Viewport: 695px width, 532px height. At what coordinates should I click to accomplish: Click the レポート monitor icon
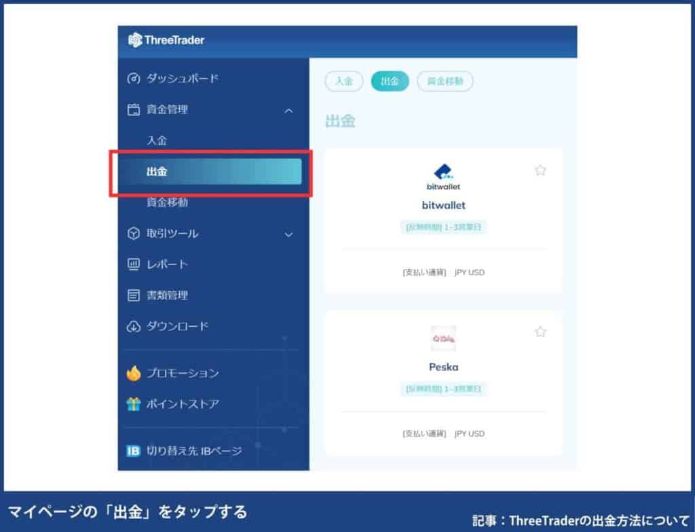point(134,264)
